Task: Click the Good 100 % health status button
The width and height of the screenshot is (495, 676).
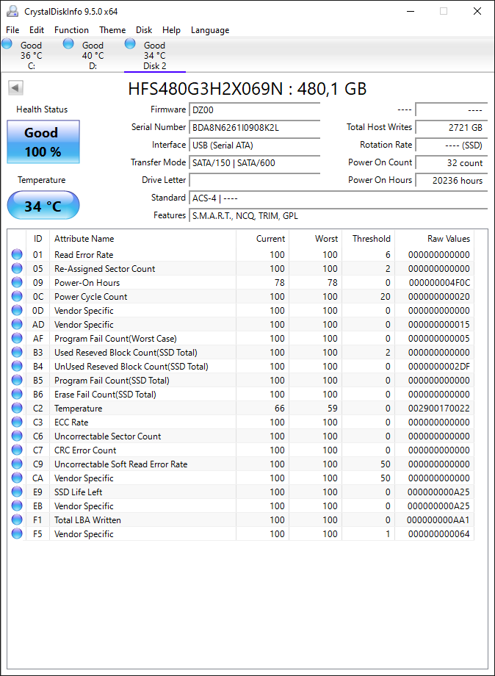Action: click(43, 142)
